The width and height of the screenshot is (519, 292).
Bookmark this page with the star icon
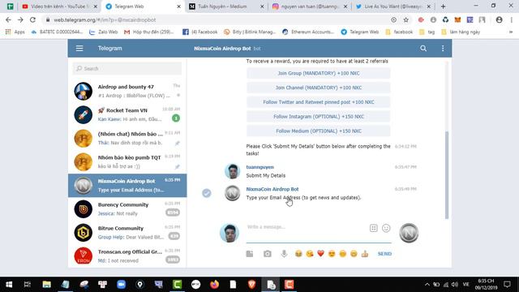[405, 19]
